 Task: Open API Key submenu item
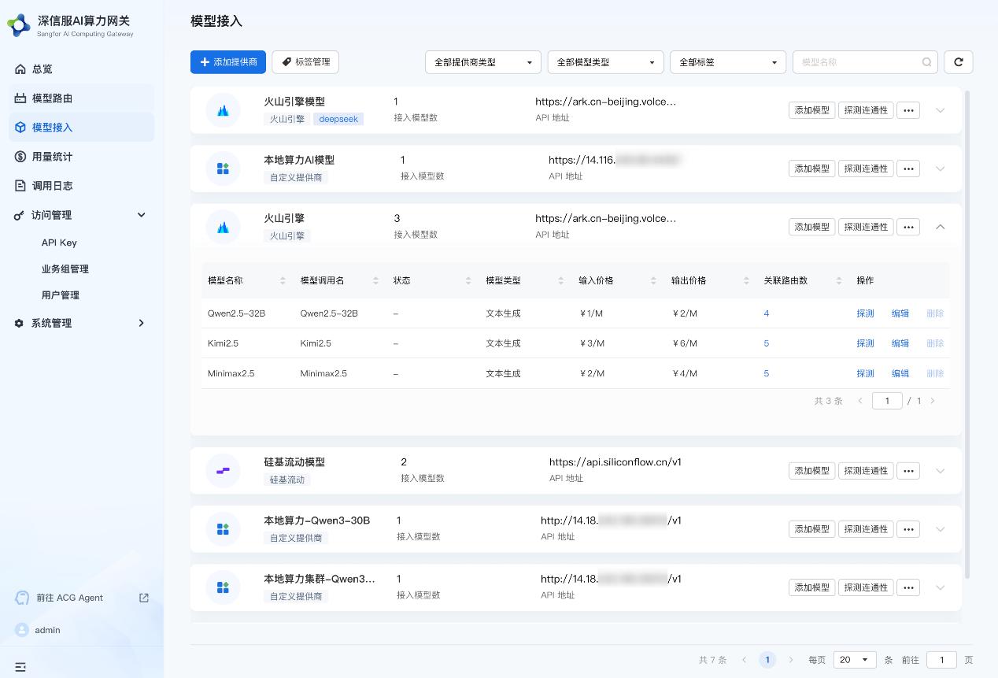point(59,243)
